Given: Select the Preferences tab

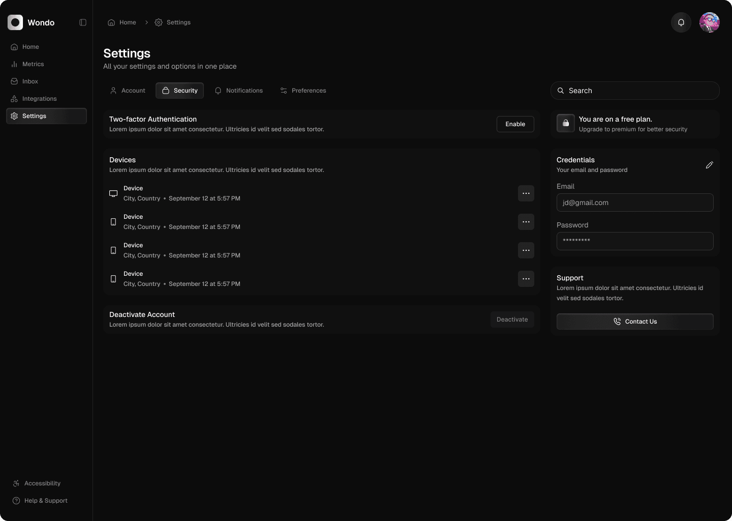Looking at the screenshot, I should pyautogui.click(x=303, y=91).
